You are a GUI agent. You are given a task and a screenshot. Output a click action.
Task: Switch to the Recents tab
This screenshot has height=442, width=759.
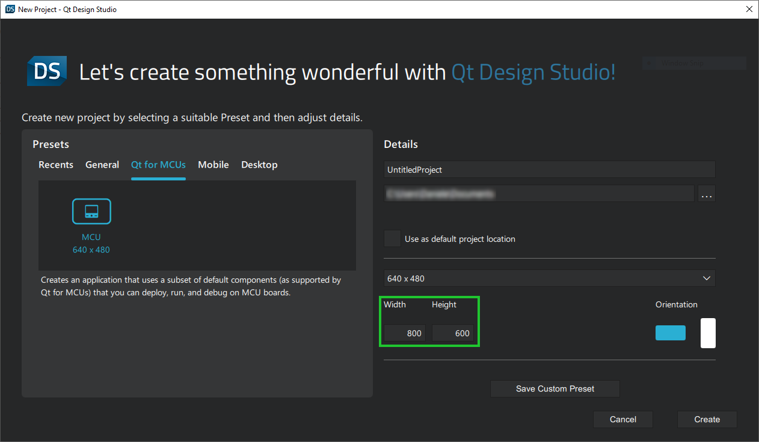click(x=56, y=164)
